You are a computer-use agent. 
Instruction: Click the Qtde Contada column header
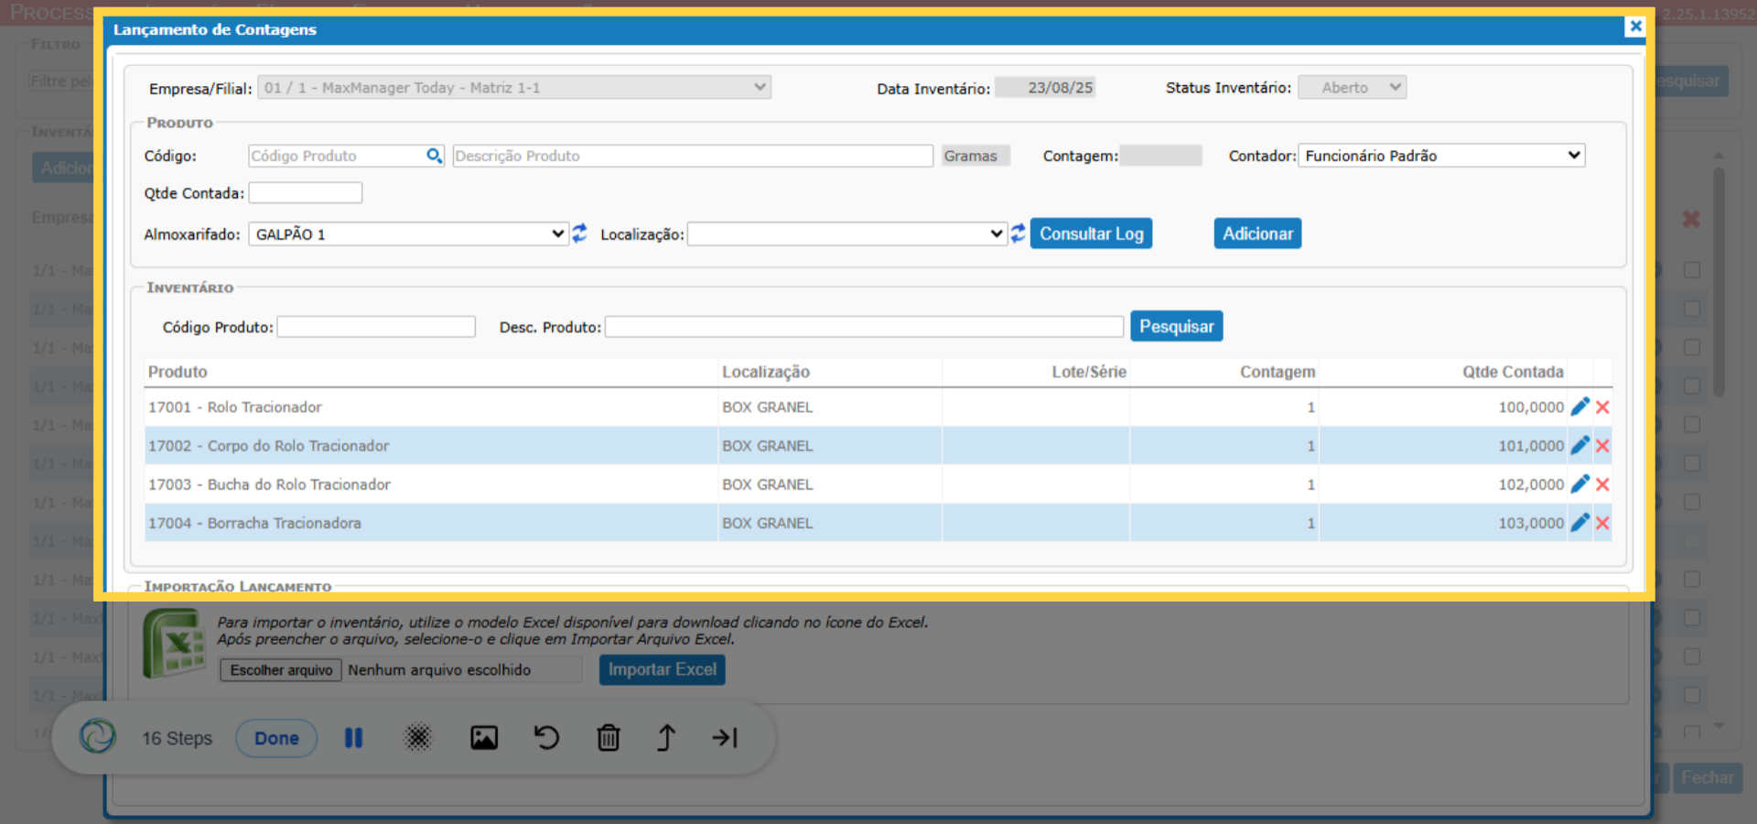pos(1513,372)
